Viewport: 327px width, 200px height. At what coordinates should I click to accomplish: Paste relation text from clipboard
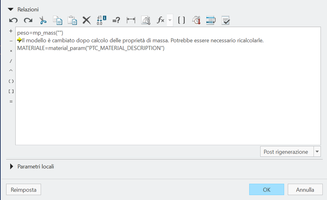coord(72,20)
